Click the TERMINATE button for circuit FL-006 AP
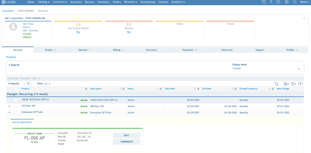This screenshot has height=153, width=311. point(126,142)
